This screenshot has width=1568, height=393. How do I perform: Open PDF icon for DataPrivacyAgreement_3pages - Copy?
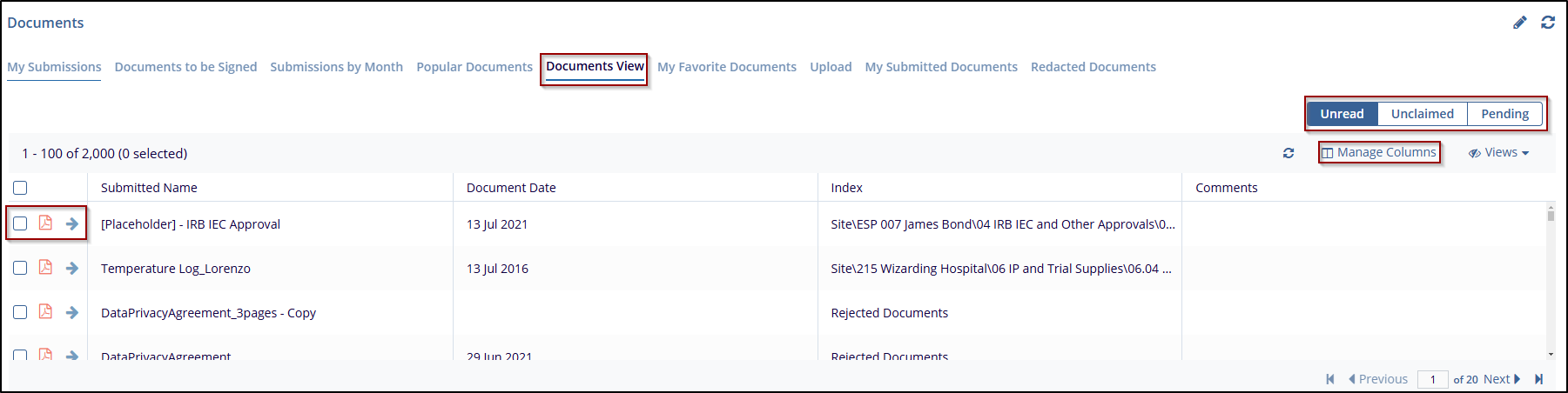click(45, 312)
